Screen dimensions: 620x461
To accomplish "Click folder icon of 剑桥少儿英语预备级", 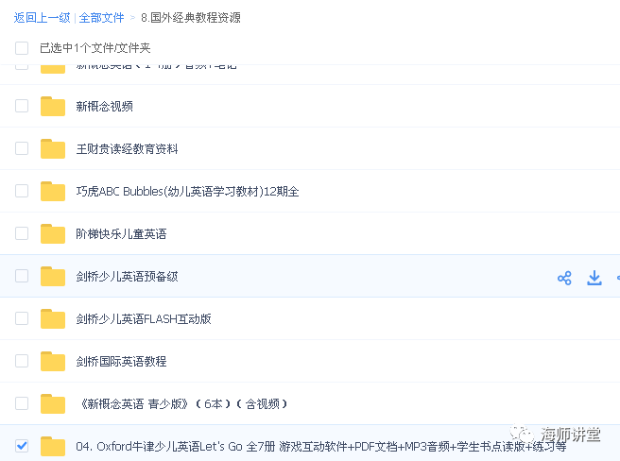I will tap(53, 276).
